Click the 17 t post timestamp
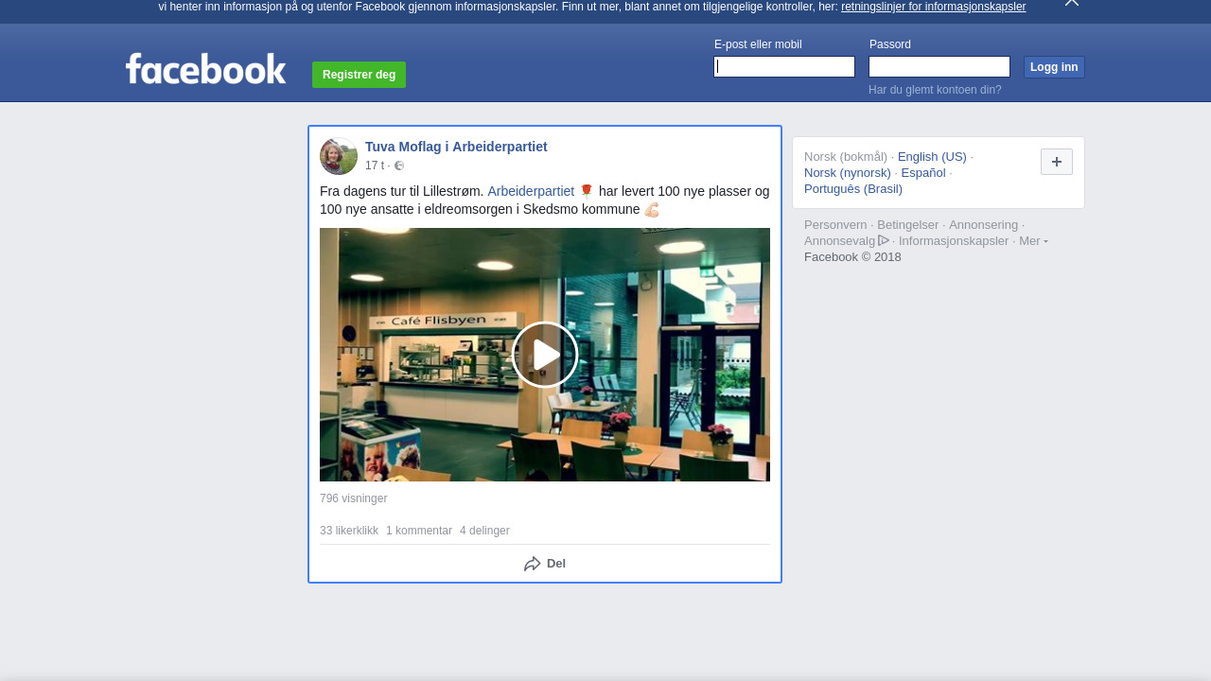The height and width of the screenshot is (681, 1211). click(375, 166)
